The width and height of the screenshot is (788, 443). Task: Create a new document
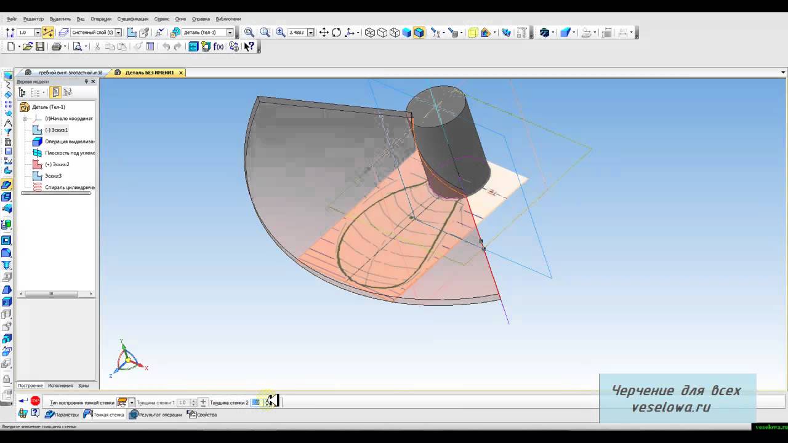[x=10, y=47]
